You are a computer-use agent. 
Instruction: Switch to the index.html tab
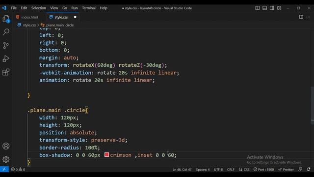[x=29, y=17]
